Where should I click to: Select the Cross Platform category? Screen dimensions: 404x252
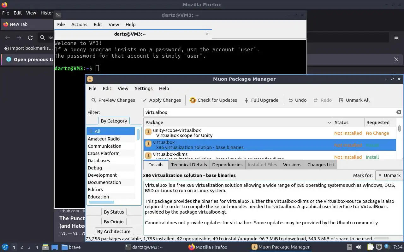click(x=111, y=153)
